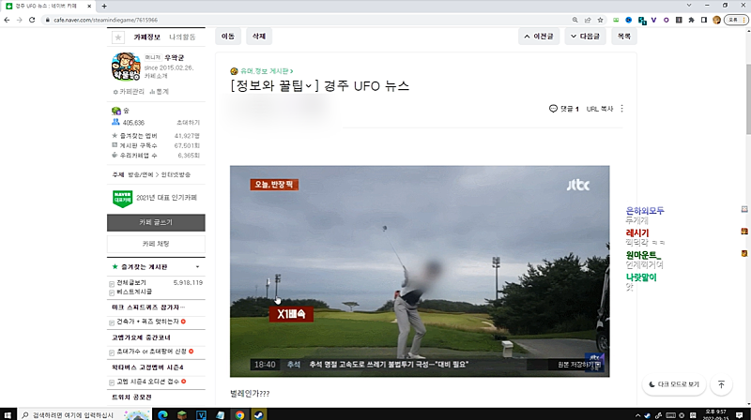The width and height of the screenshot is (751, 420).
Task: Open the 유머,정보 게시판 board link
Action: (267, 71)
